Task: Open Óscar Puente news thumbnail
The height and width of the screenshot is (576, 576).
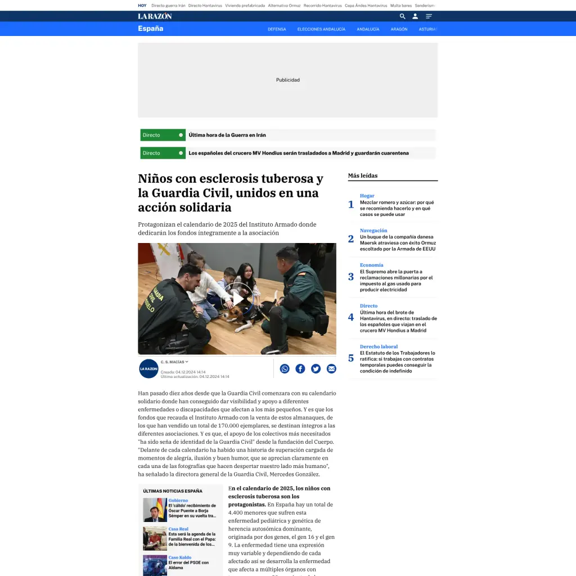Action: click(x=155, y=510)
